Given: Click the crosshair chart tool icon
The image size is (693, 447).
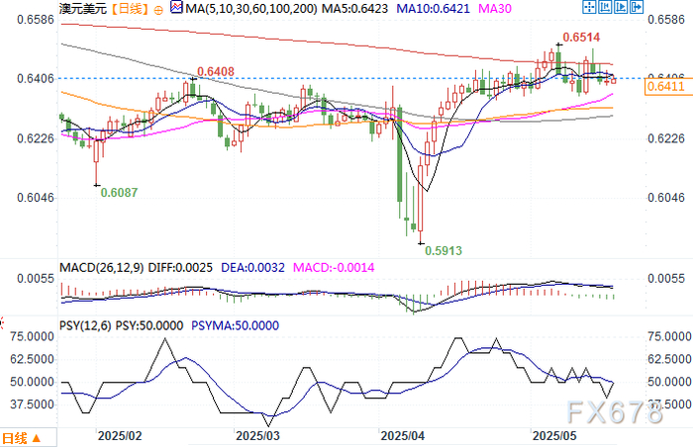Looking at the screenshot, I should (589, 7).
